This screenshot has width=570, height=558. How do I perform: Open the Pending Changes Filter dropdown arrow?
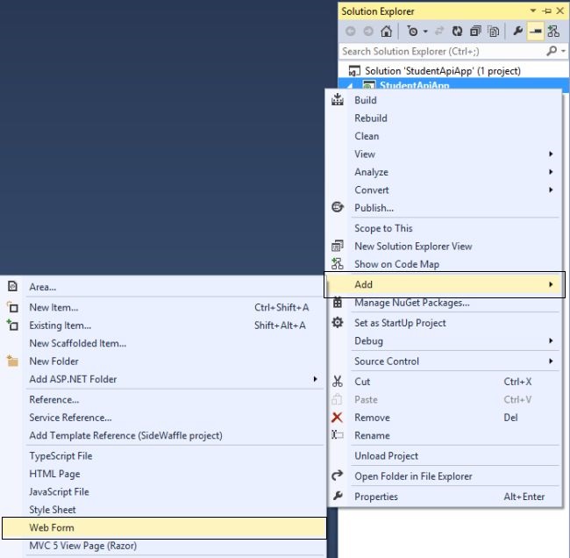pyautogui.click(x=425, y=32)
